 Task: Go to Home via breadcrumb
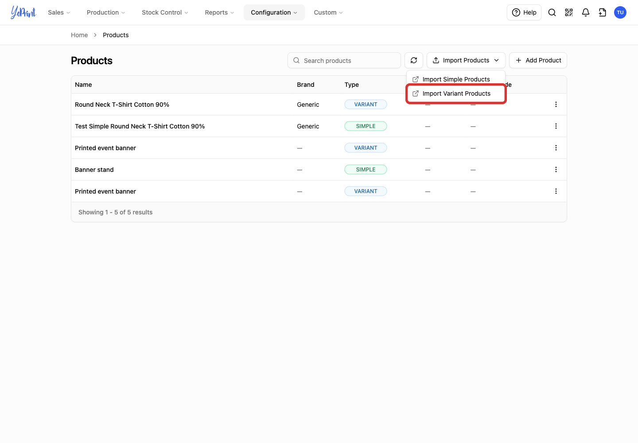(x=79, y=35)
